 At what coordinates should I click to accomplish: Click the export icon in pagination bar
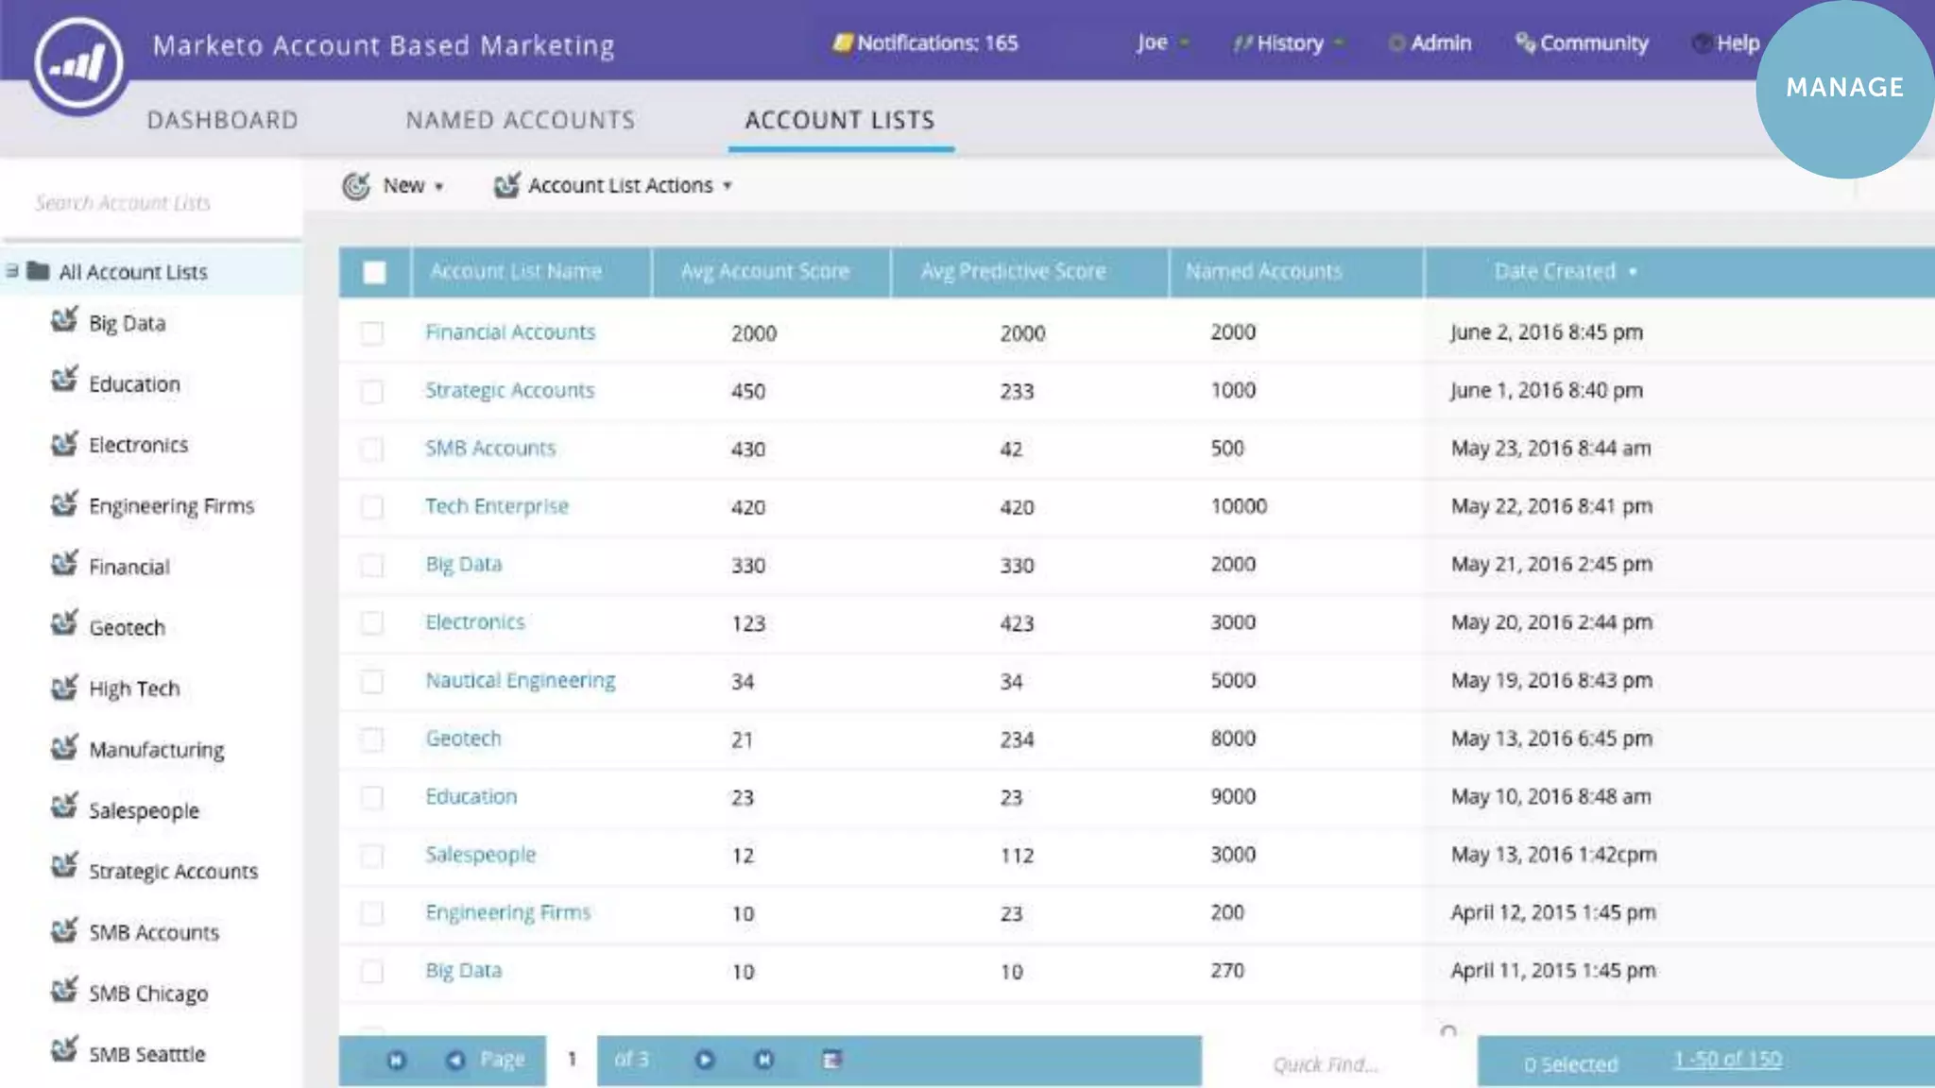pos(831,1061)
